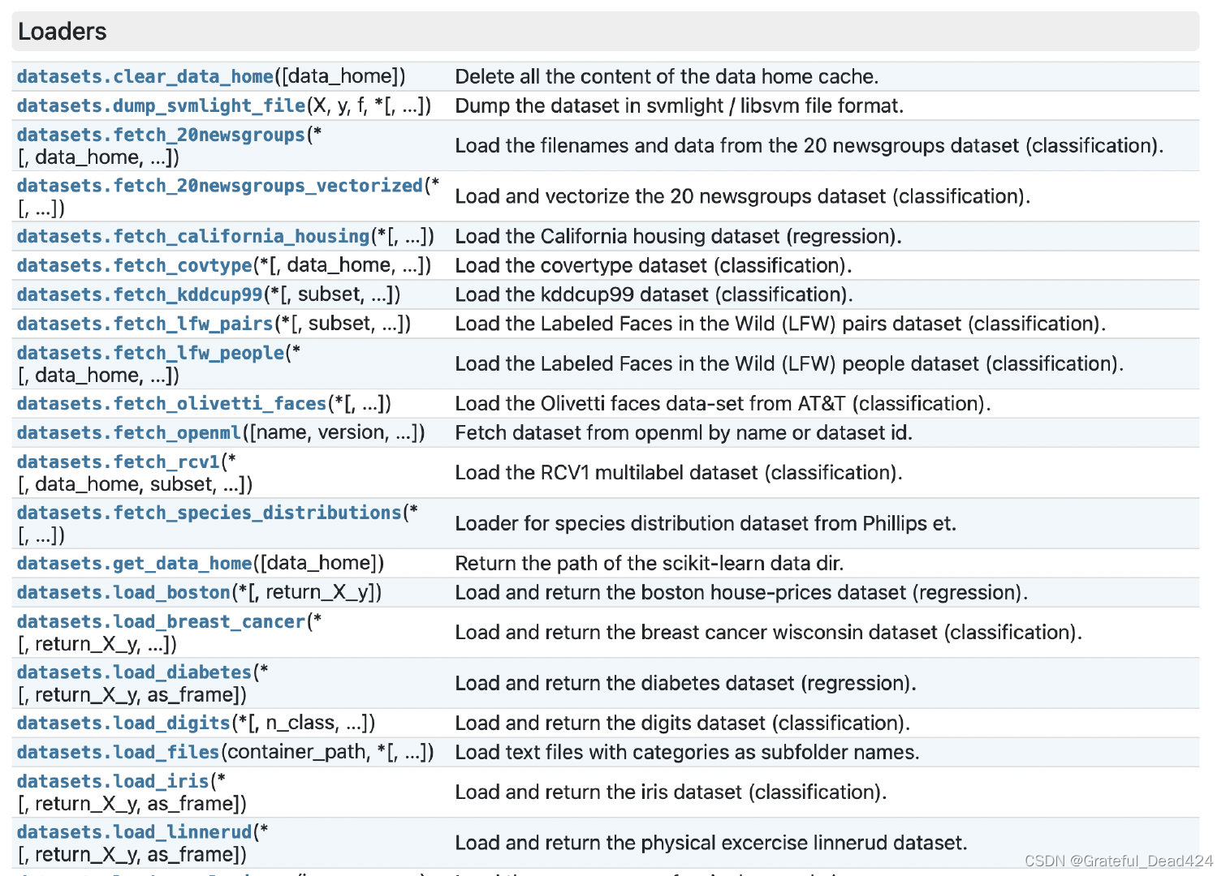Select the datasets.fetch_20newsgroups_vectorized link
1226x876 pixels.
point(219,187)
